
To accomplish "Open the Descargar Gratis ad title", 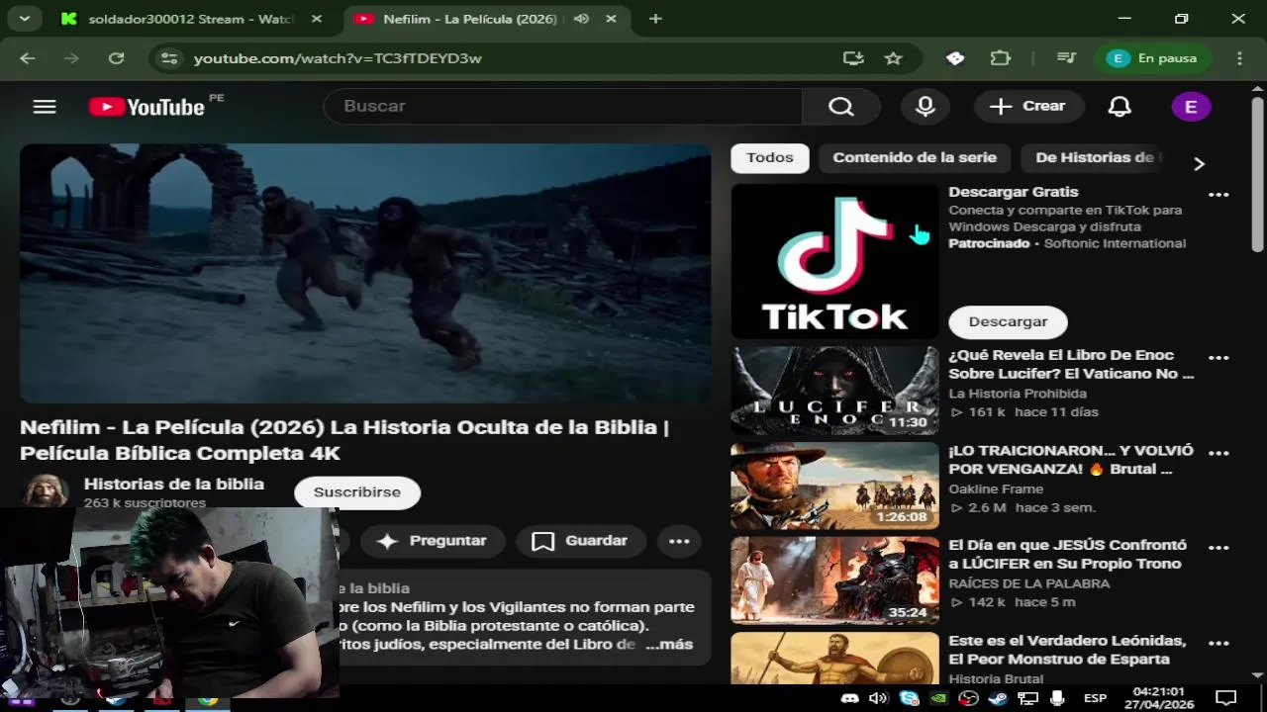I will point(1014,192).
